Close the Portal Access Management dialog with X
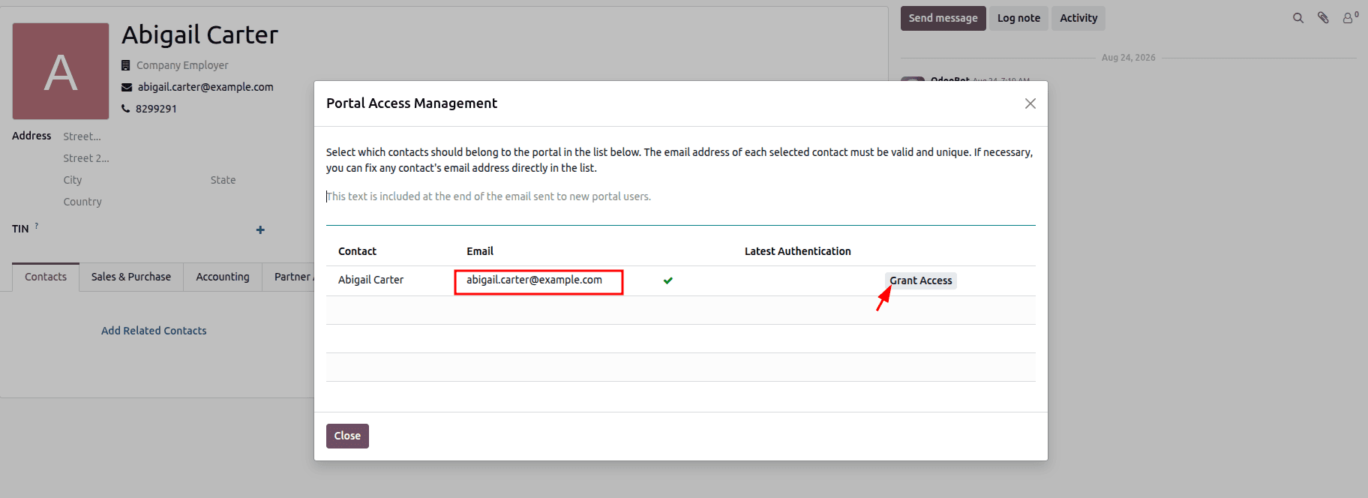 point(1030,103)
